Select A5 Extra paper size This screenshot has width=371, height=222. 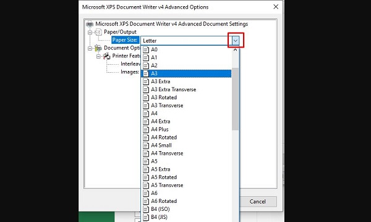coord(186,170)
